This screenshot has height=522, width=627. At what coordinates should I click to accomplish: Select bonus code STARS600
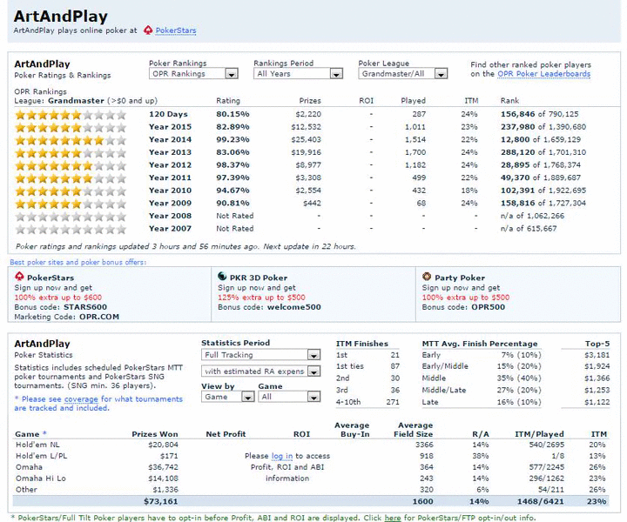85,307
